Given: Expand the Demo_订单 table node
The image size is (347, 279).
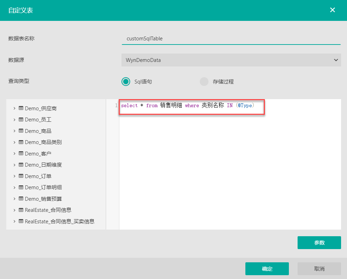Looking at the screenshot, I should [x=14, y=176].
